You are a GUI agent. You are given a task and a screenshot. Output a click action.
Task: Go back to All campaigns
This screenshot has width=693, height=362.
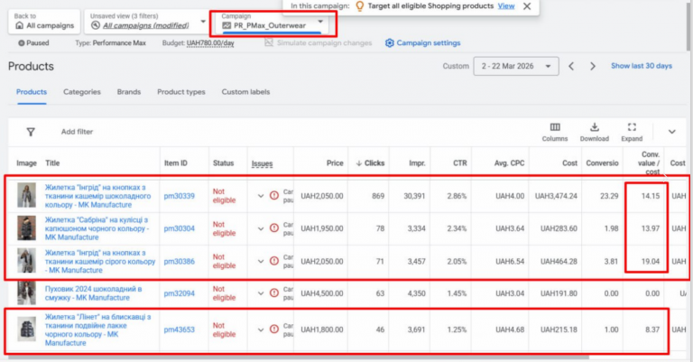(44, 22)
